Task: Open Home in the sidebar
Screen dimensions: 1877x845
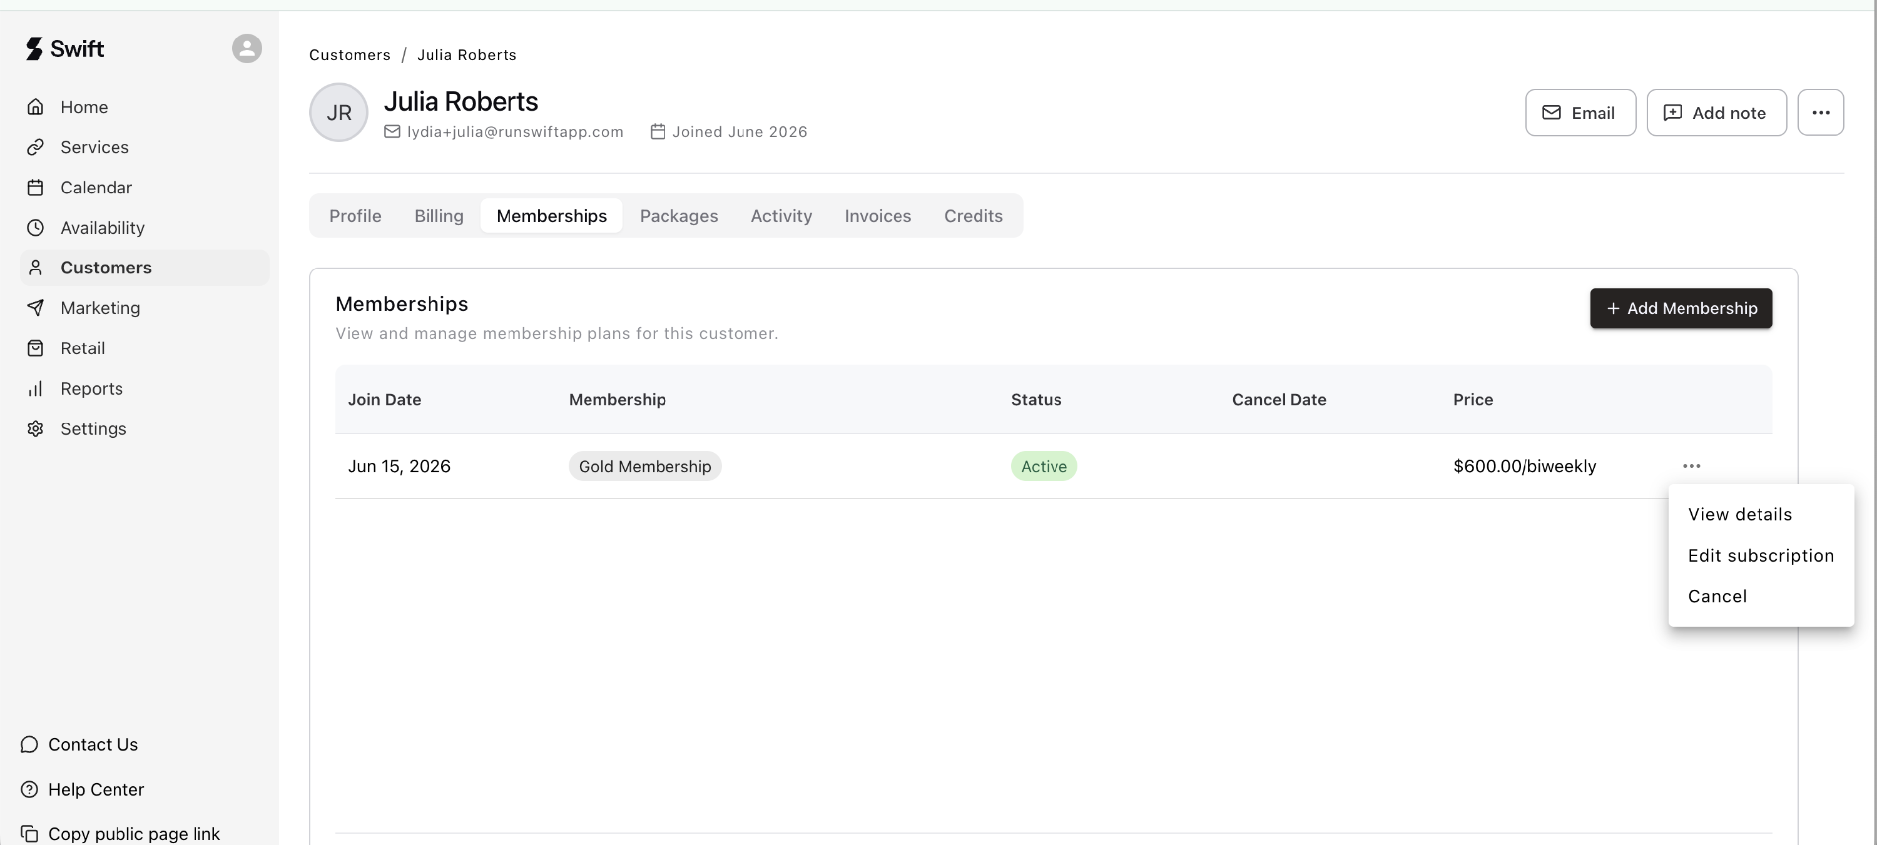Action: click(145, 107)
